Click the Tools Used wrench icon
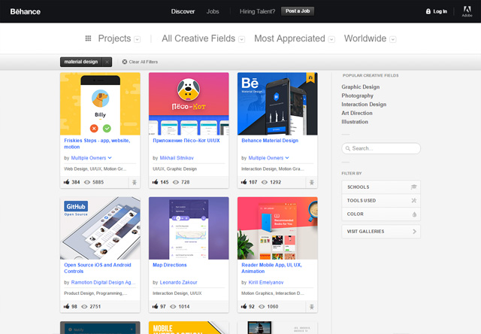481x334 pixels. 414,200
